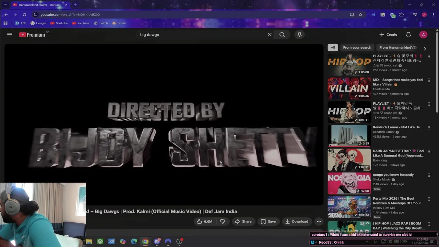Pause video by clicking the player
The height and width of the screenshot is (247, 439).
click(x=164, y=125)
